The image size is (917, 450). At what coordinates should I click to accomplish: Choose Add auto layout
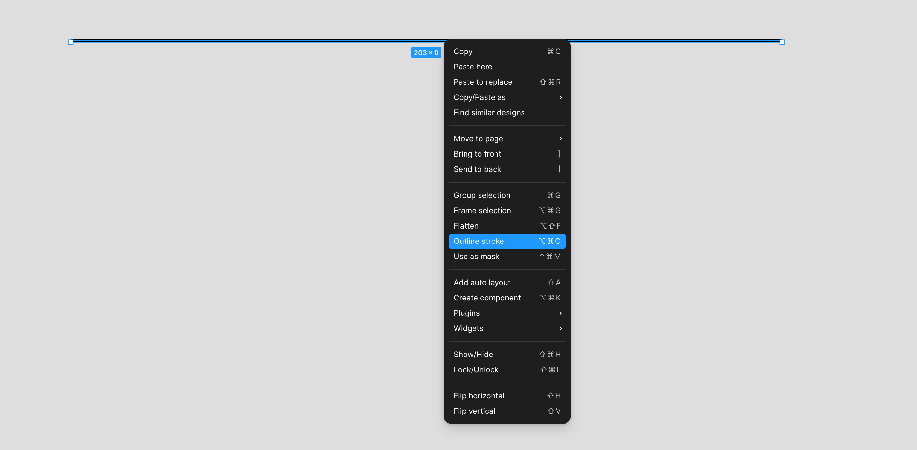507,283
